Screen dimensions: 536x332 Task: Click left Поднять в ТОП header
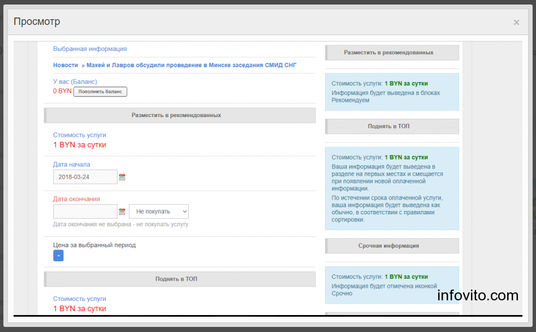point(180,279)
